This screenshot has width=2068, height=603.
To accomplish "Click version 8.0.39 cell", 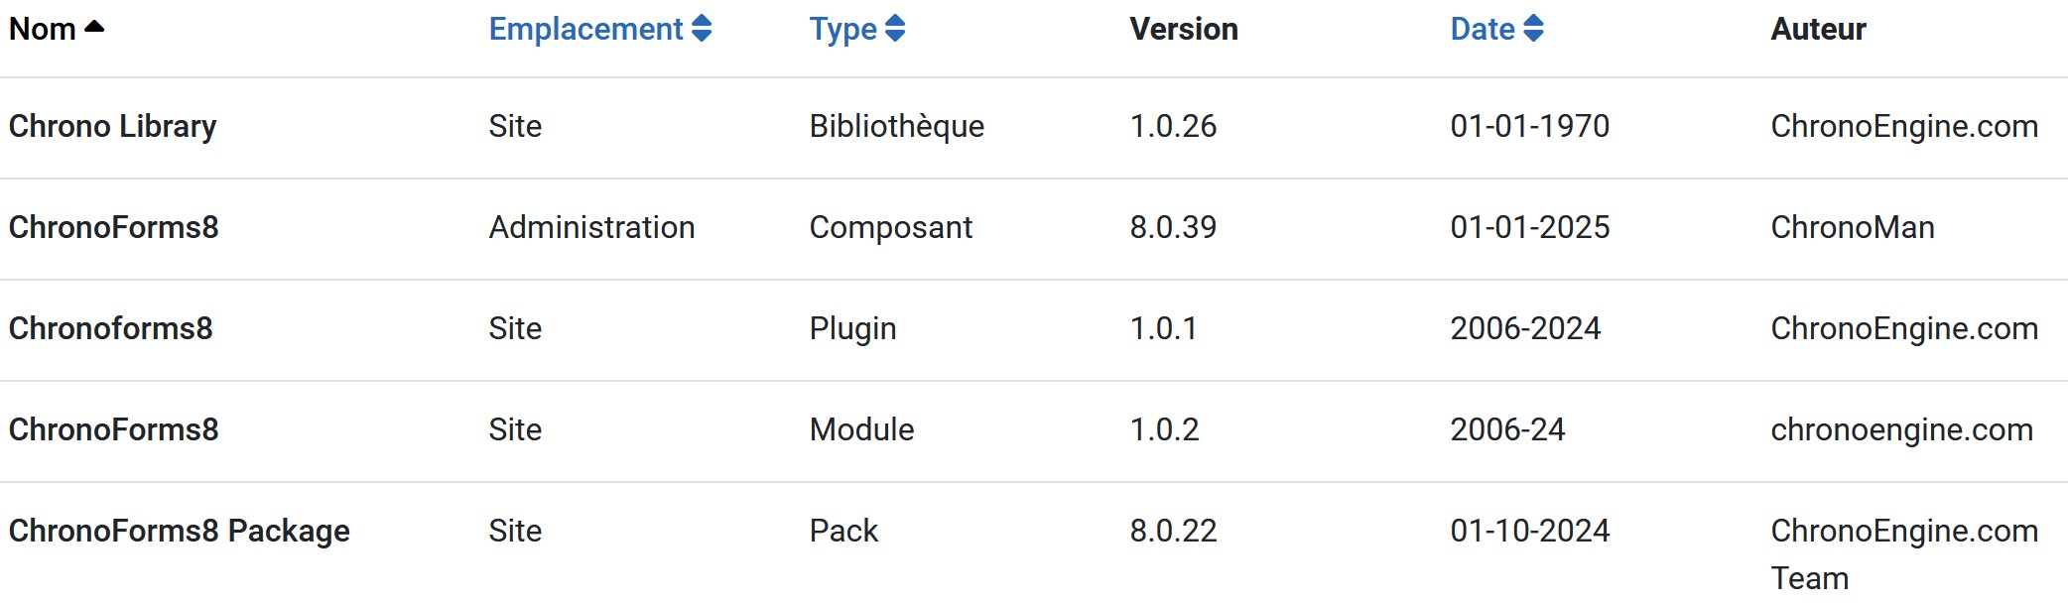I will pyautogui.click(x=1173, y=227).
